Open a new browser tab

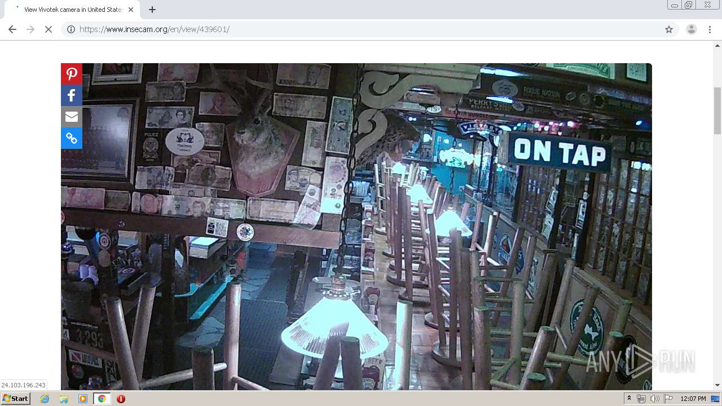pos(152,10)
